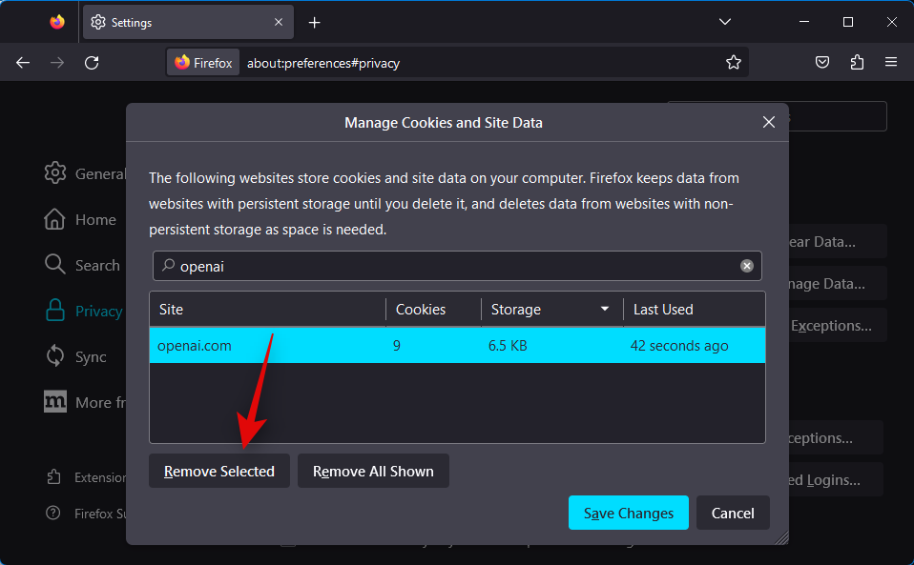Click the Reload page icon

pos(92,63)
